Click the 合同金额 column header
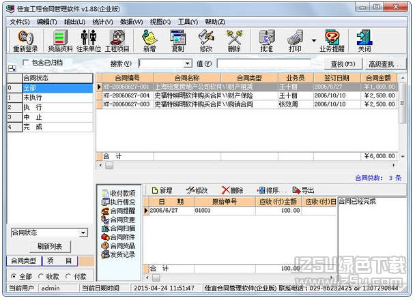The width and height of the screenshot is (415, 300). [379, 78]
